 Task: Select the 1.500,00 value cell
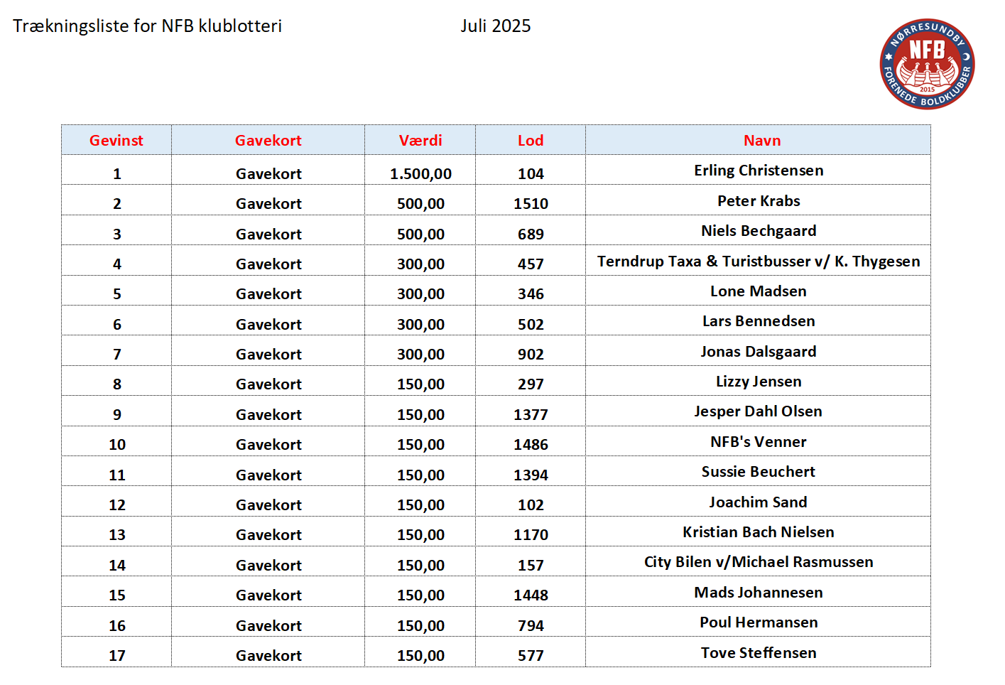point(420,173)
